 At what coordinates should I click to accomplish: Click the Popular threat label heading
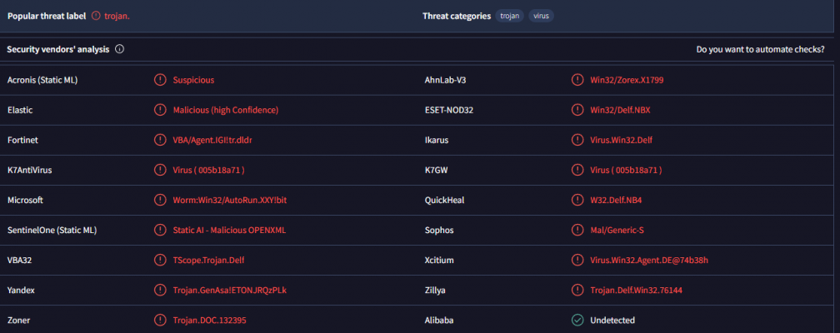(47, 16)
